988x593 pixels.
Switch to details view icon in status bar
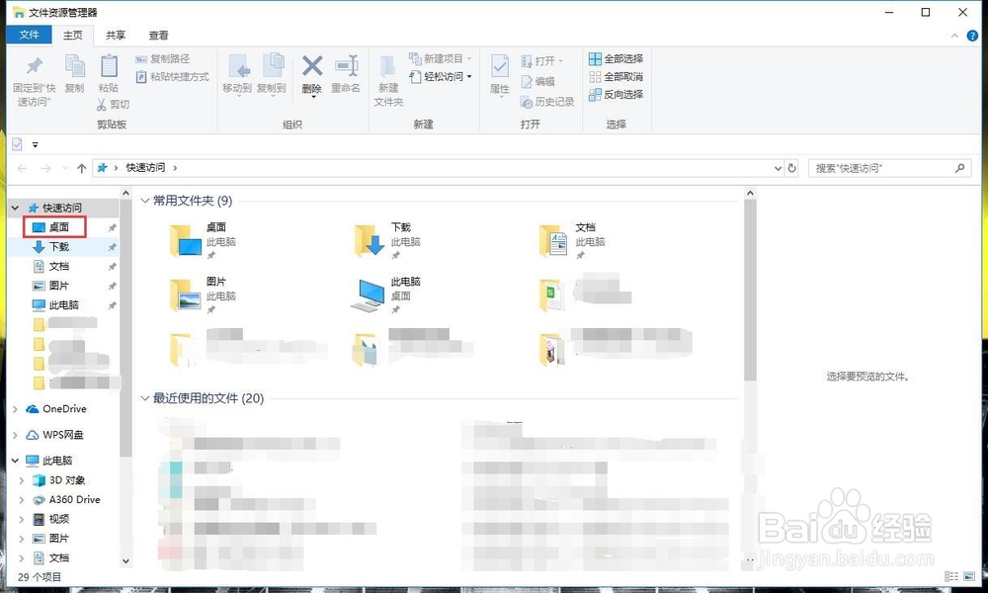click(951, 576)
